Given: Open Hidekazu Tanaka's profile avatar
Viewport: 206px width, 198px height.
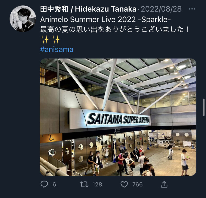Looking at the screenshot, I should [x=23, y=19].
